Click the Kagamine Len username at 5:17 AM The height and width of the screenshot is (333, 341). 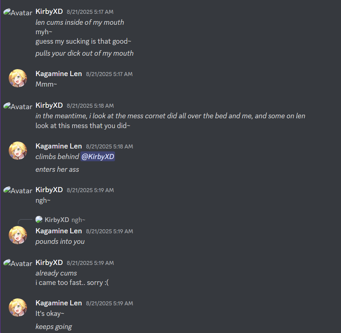point(59,74)
